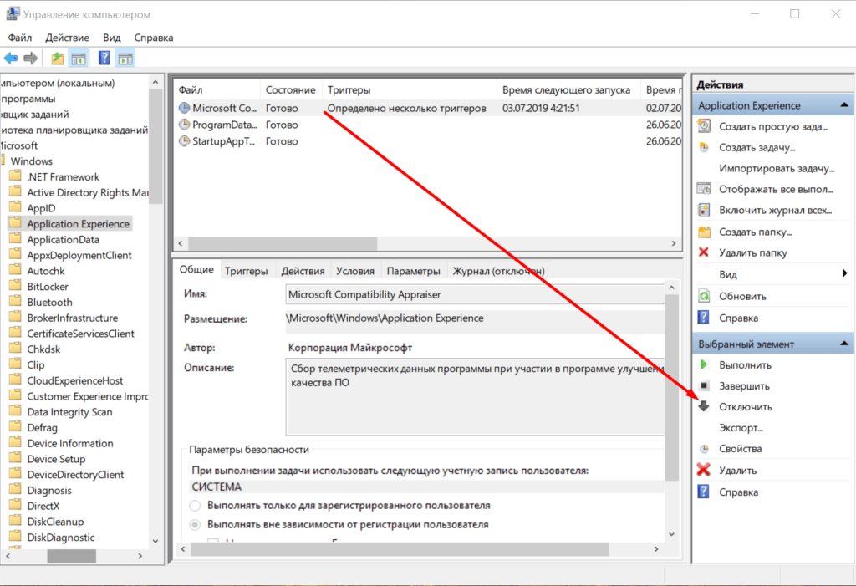Select Выполнять вне зависимости от регистрации radio
This screenshot has height=586, width=856.
pyautogui.click(x=195, y=524)
